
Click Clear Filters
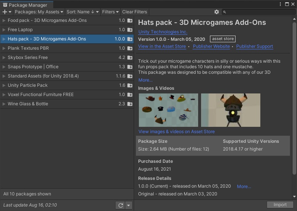point(134,12)
